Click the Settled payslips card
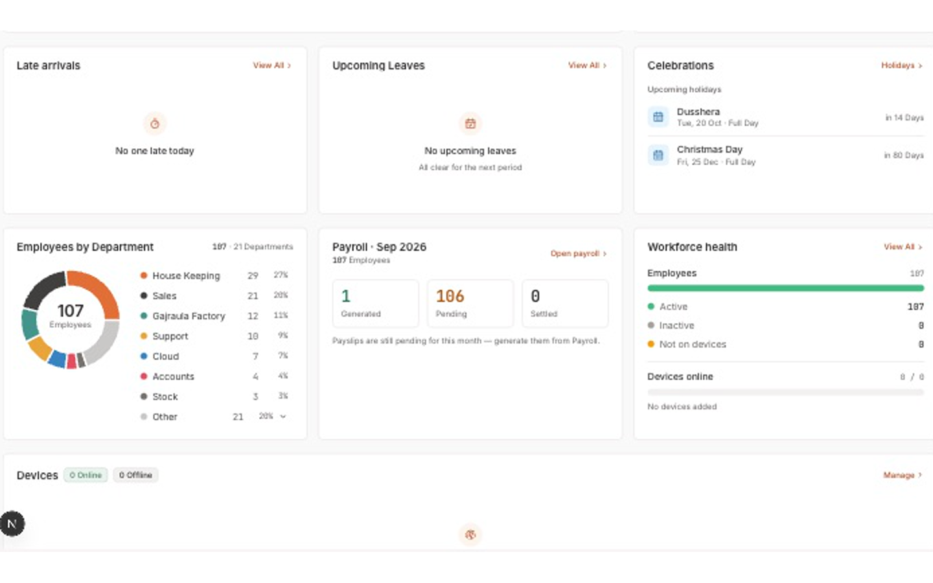933x583 pixels. (x=565, y=303)
